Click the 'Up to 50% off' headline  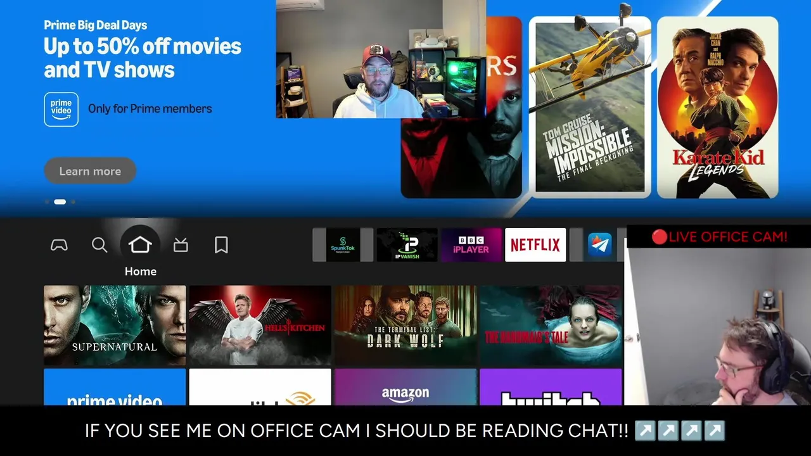pyautogui.click(x=143, y=58)
